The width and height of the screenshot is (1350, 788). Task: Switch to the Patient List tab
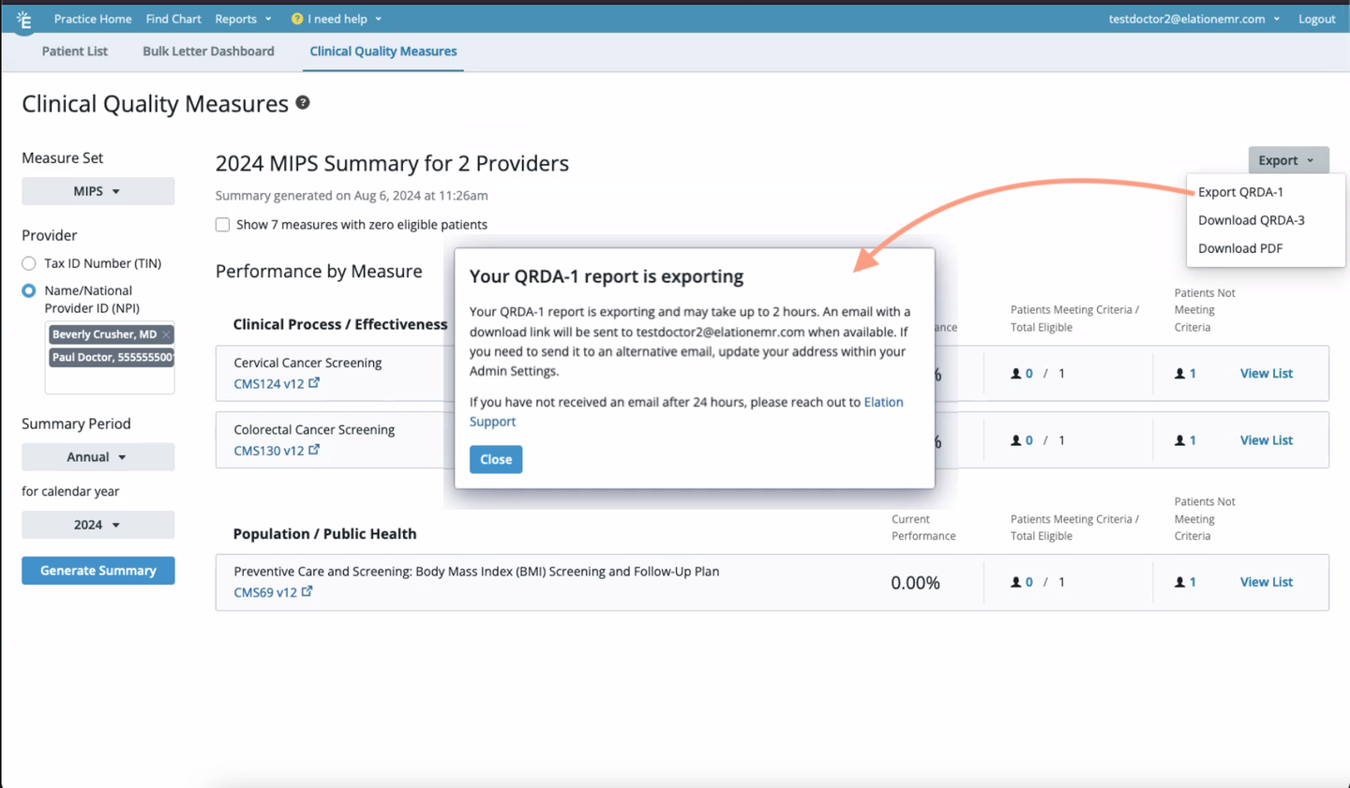[x=74, y=52]
